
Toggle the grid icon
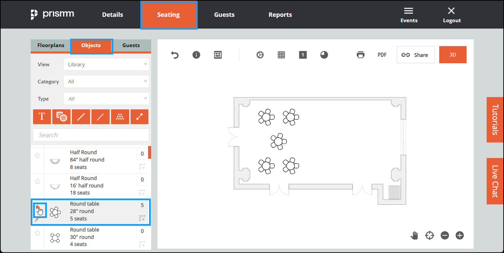[x=281, y=55]
